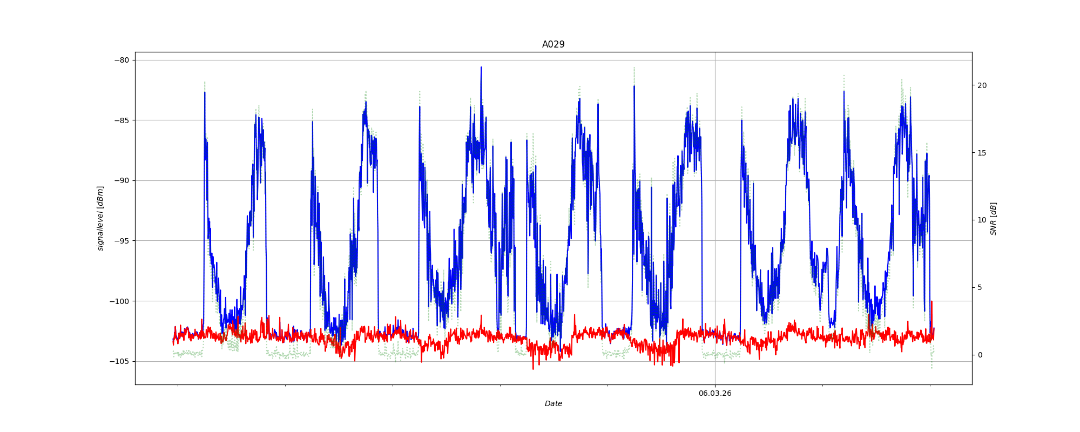Select the SNR [dB] axis label
This screenshot has width=1080, height=432.
(993, 218)
